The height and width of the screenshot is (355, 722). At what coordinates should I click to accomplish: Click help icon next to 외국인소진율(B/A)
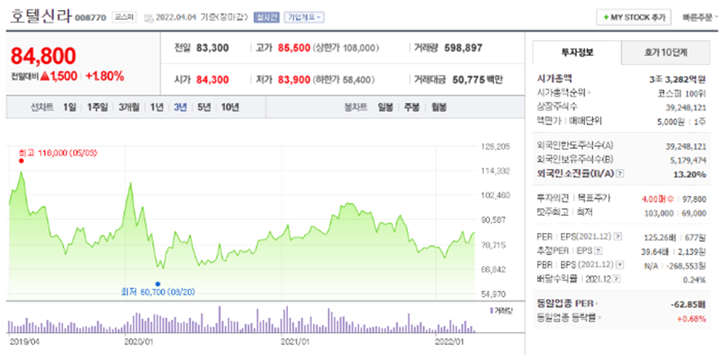[620, 174]
